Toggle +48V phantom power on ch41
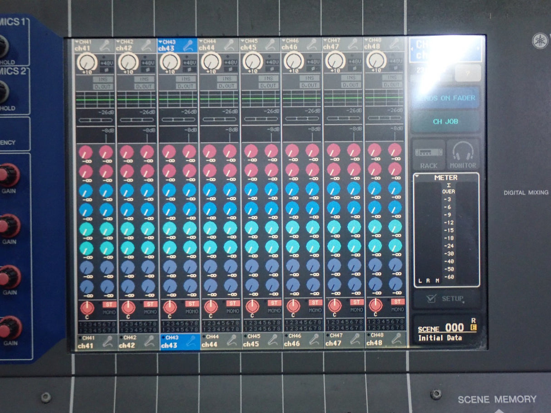Viewport: 551px width, 413px height. click(106, 62)
